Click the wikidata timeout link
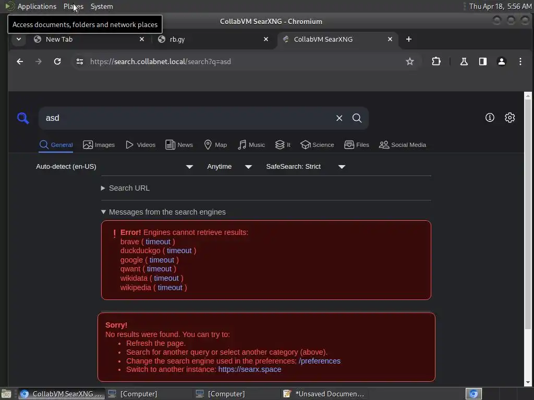The image size is (534, 400). tap(166, 278)
